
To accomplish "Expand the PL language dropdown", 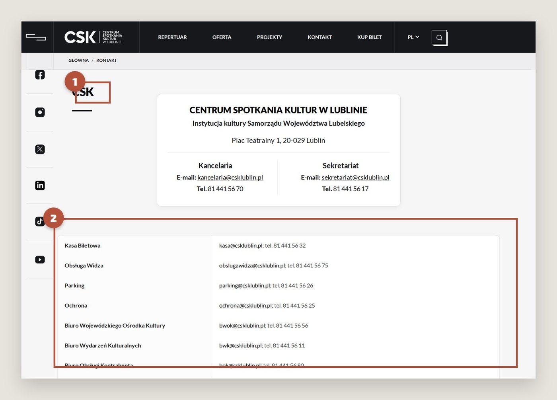I will coord(413,37).
